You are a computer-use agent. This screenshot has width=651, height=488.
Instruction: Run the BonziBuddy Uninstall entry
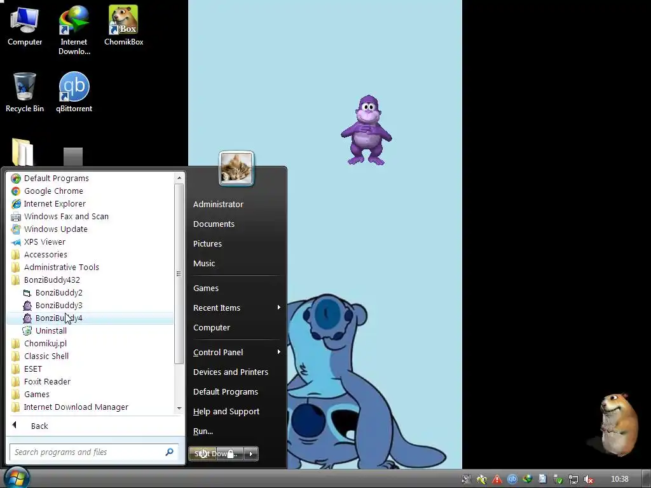(90, 330)
